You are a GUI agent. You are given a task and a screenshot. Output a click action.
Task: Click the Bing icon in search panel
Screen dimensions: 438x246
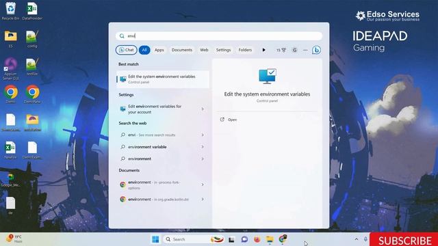click(x=316, y=50)
